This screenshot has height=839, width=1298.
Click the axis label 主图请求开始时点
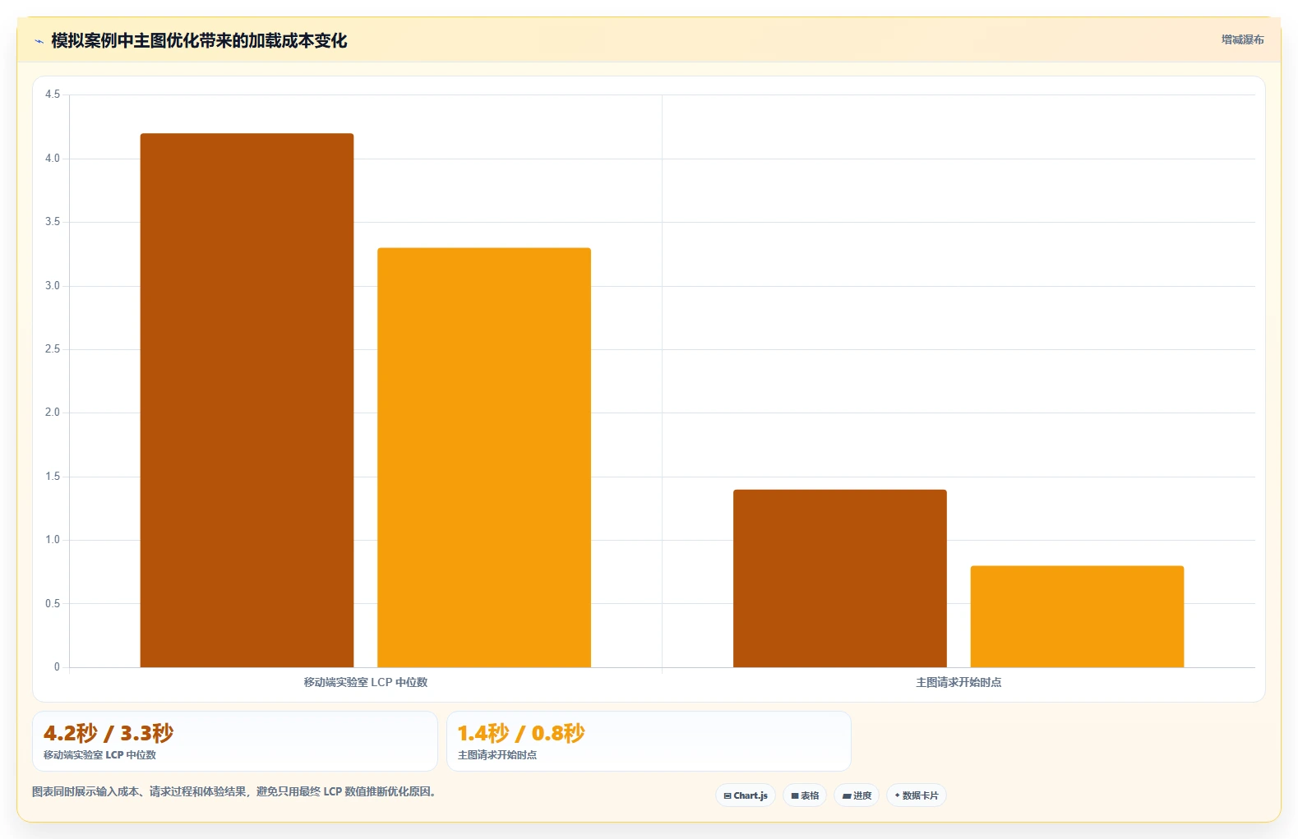point(958,682)
